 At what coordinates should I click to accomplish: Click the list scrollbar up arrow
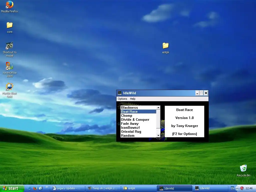click(158, 107)
